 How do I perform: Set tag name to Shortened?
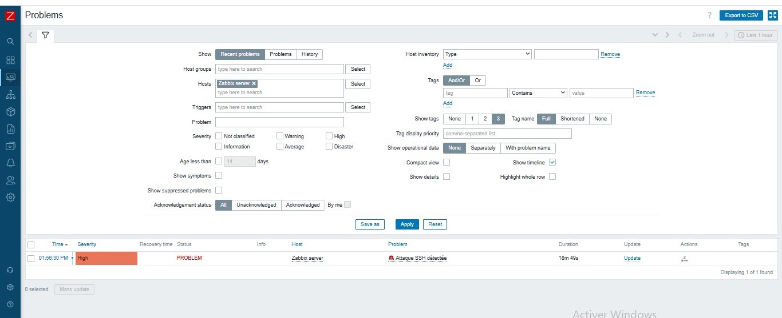pos(572,119)
